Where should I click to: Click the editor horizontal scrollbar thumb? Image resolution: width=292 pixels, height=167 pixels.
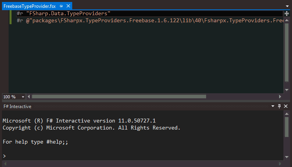coord(119,97)
